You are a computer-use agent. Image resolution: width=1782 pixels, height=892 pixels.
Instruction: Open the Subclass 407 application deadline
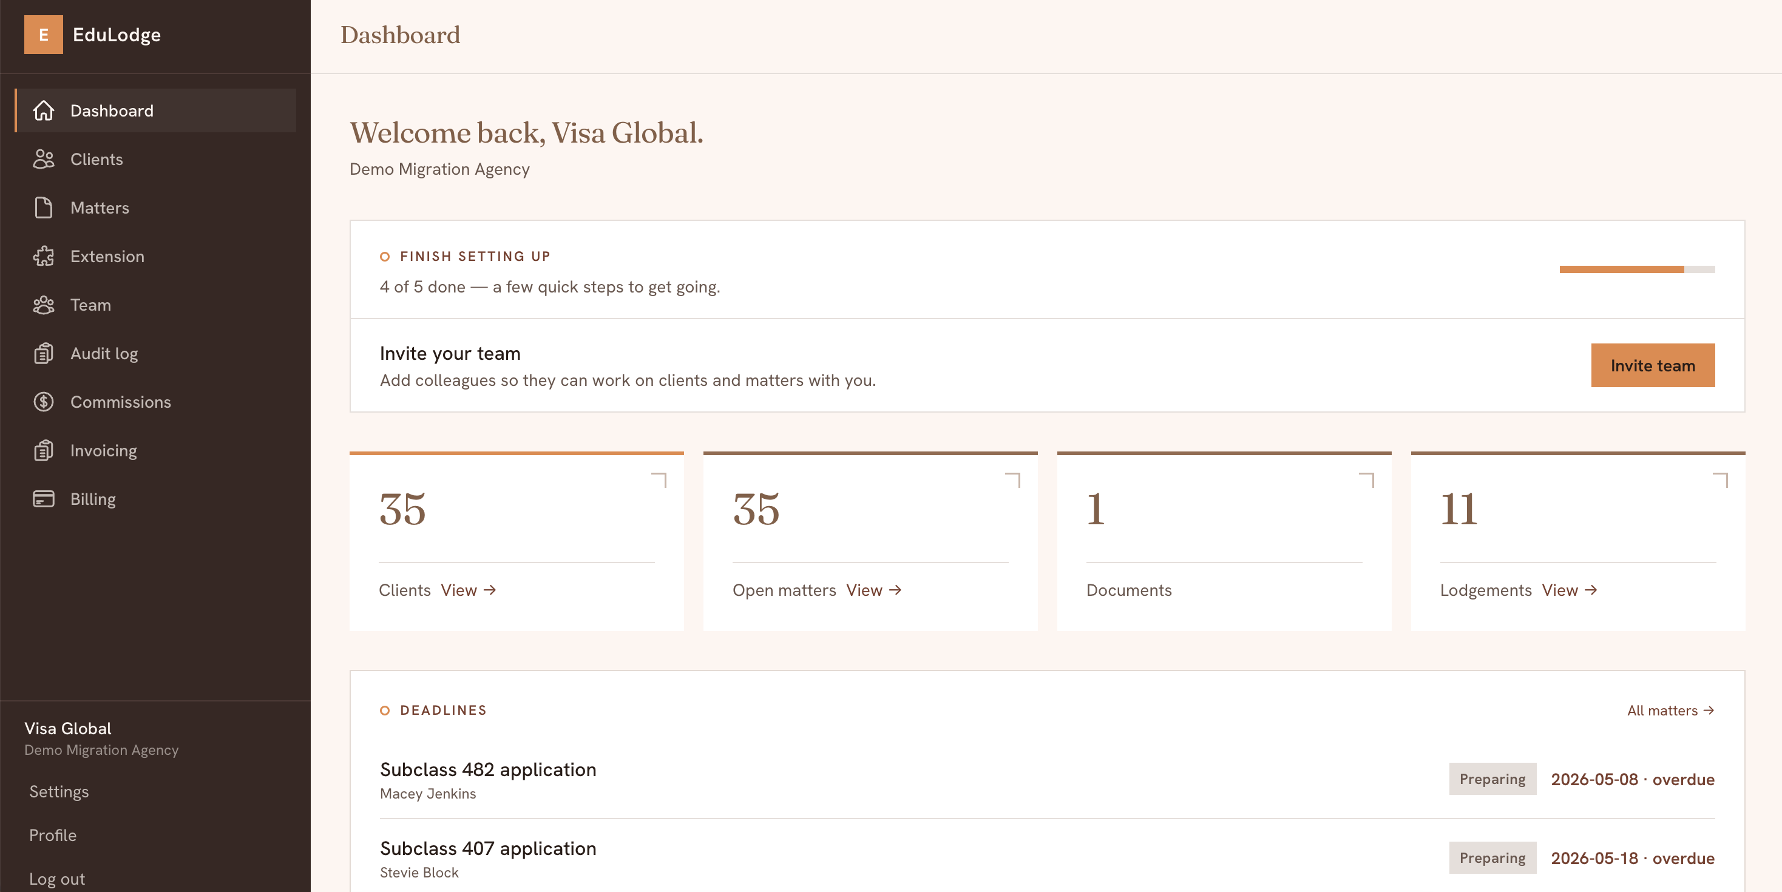[x=488, y=848]
